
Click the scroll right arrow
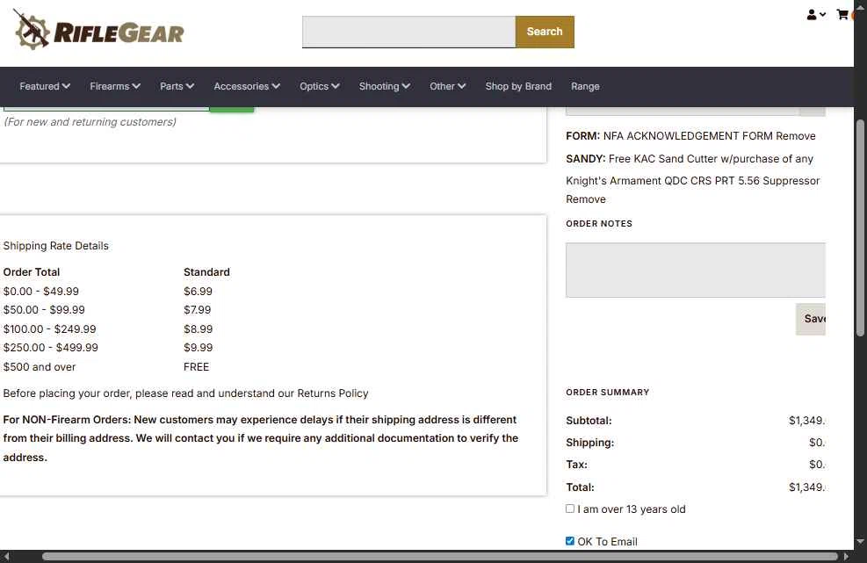click(x=845, y=556)
